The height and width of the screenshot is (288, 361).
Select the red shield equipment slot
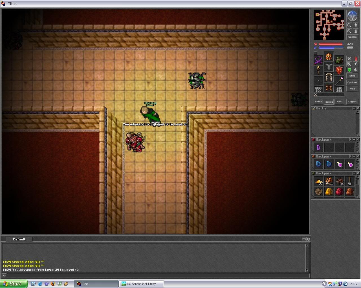[x=339, y=71]
